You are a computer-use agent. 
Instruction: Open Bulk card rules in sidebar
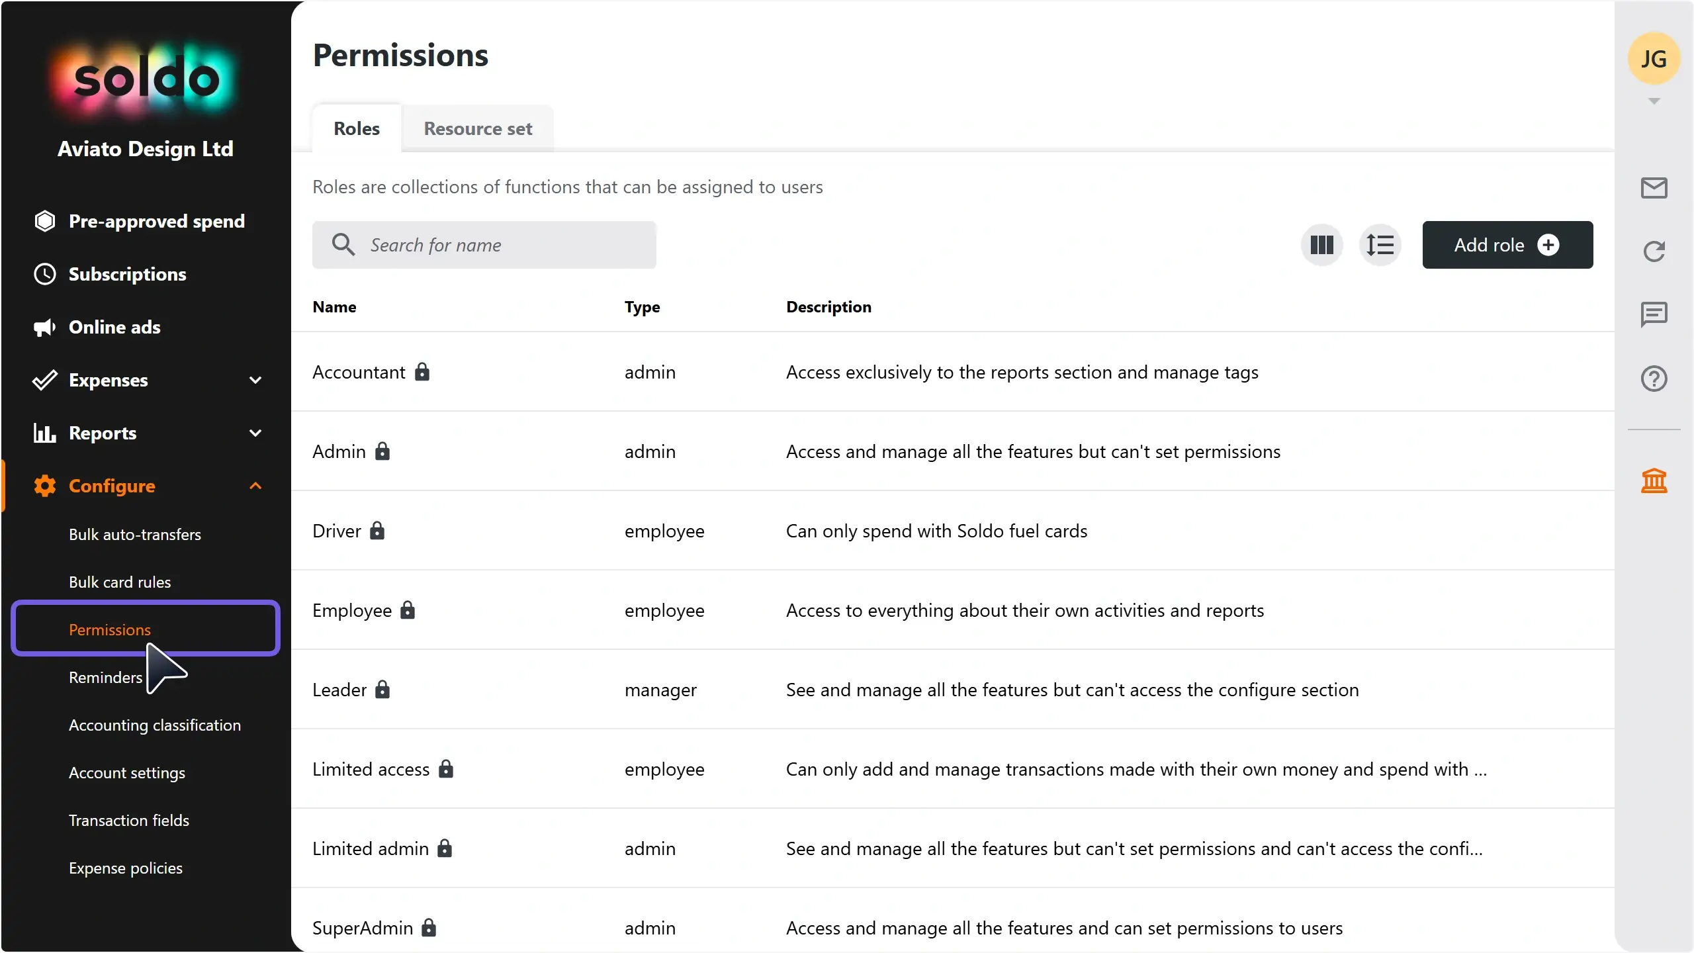tap(120, 582)
